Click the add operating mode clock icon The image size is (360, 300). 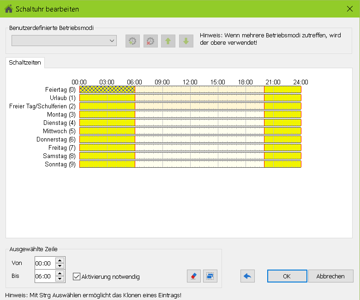point(132,41)
